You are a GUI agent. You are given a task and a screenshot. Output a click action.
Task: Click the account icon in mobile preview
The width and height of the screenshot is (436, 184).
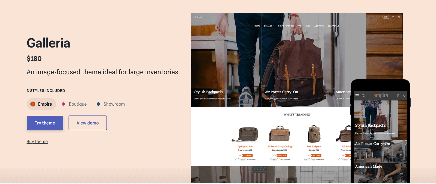point(398,96)
